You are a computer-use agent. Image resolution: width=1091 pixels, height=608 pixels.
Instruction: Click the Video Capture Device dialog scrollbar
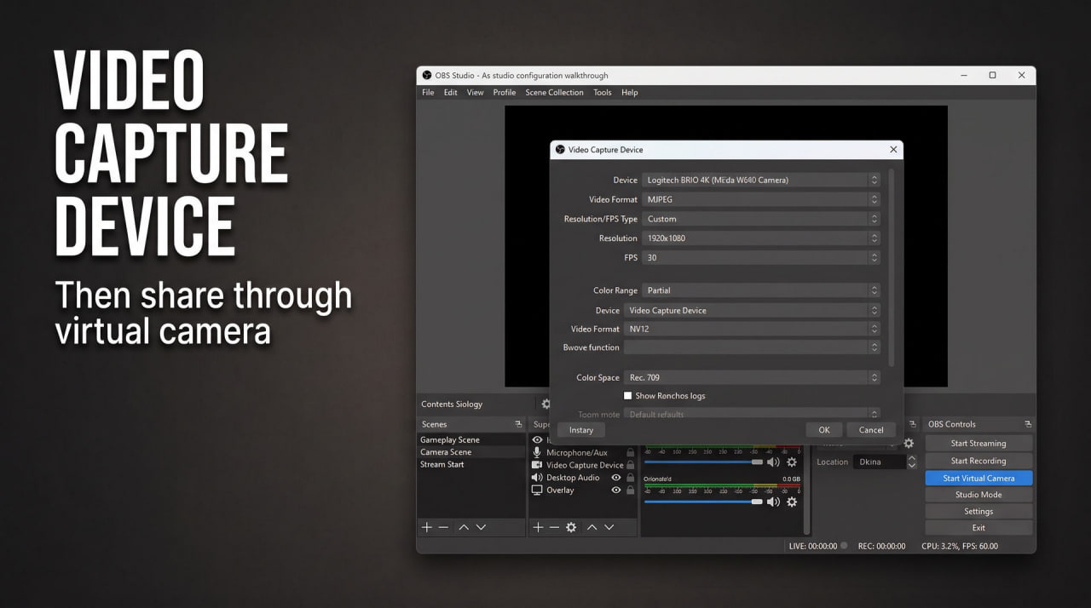[x=892, y=267]
